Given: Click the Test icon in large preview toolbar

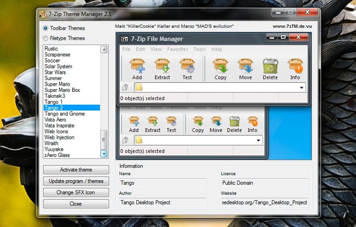Looking at the screenshot, I should click(x=187, y=66).
